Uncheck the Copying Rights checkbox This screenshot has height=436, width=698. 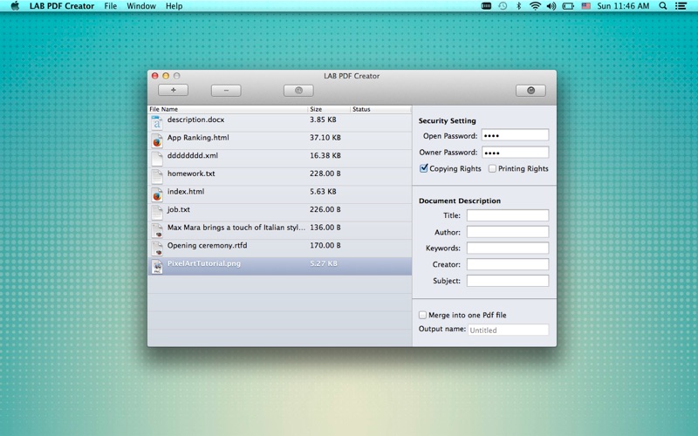pyautogui.click(x=424, y=168)
